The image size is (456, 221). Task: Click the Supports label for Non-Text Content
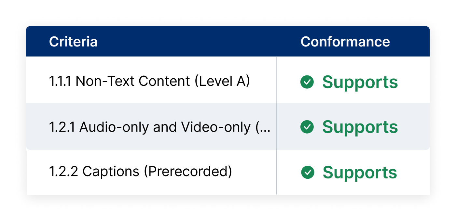pyautogui.click(x=360, y=83)
